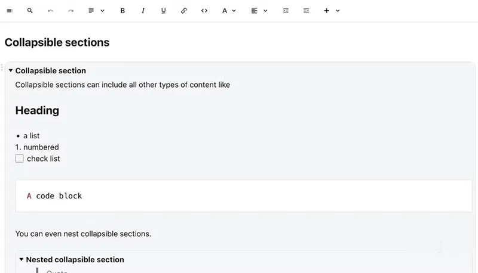478x273 pixels.
Task: Click the drag handle beside the collapsible section
Action: pos(2,67)
